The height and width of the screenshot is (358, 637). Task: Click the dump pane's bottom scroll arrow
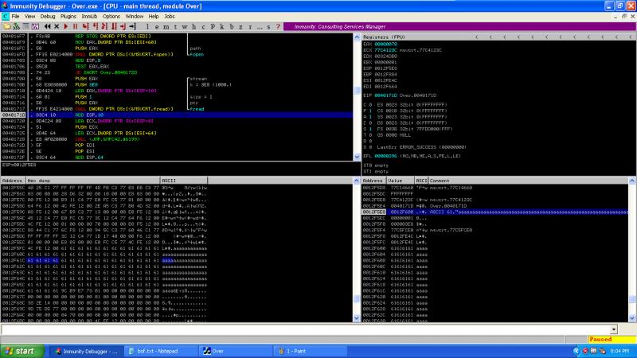357,318
